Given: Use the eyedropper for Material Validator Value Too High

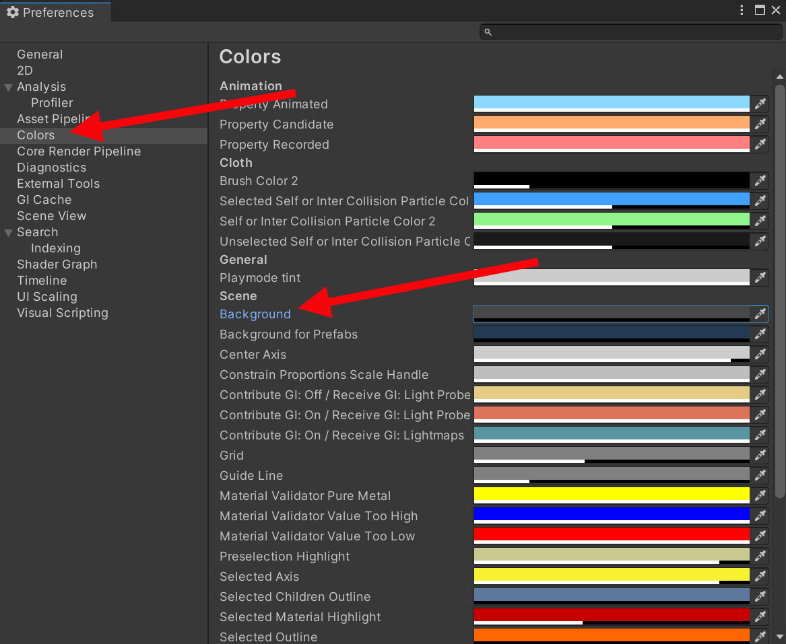Looking at the screenshot, I should [x=760, y=515].
